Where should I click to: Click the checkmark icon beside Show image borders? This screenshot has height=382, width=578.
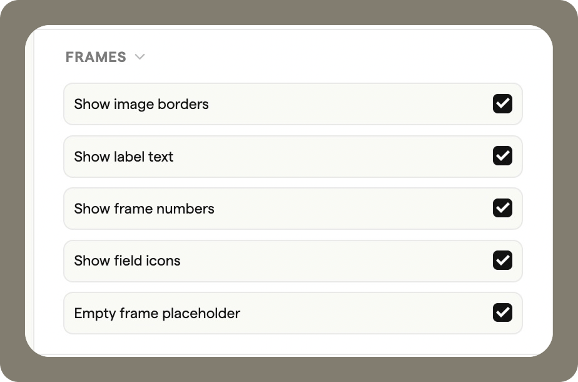503,104
